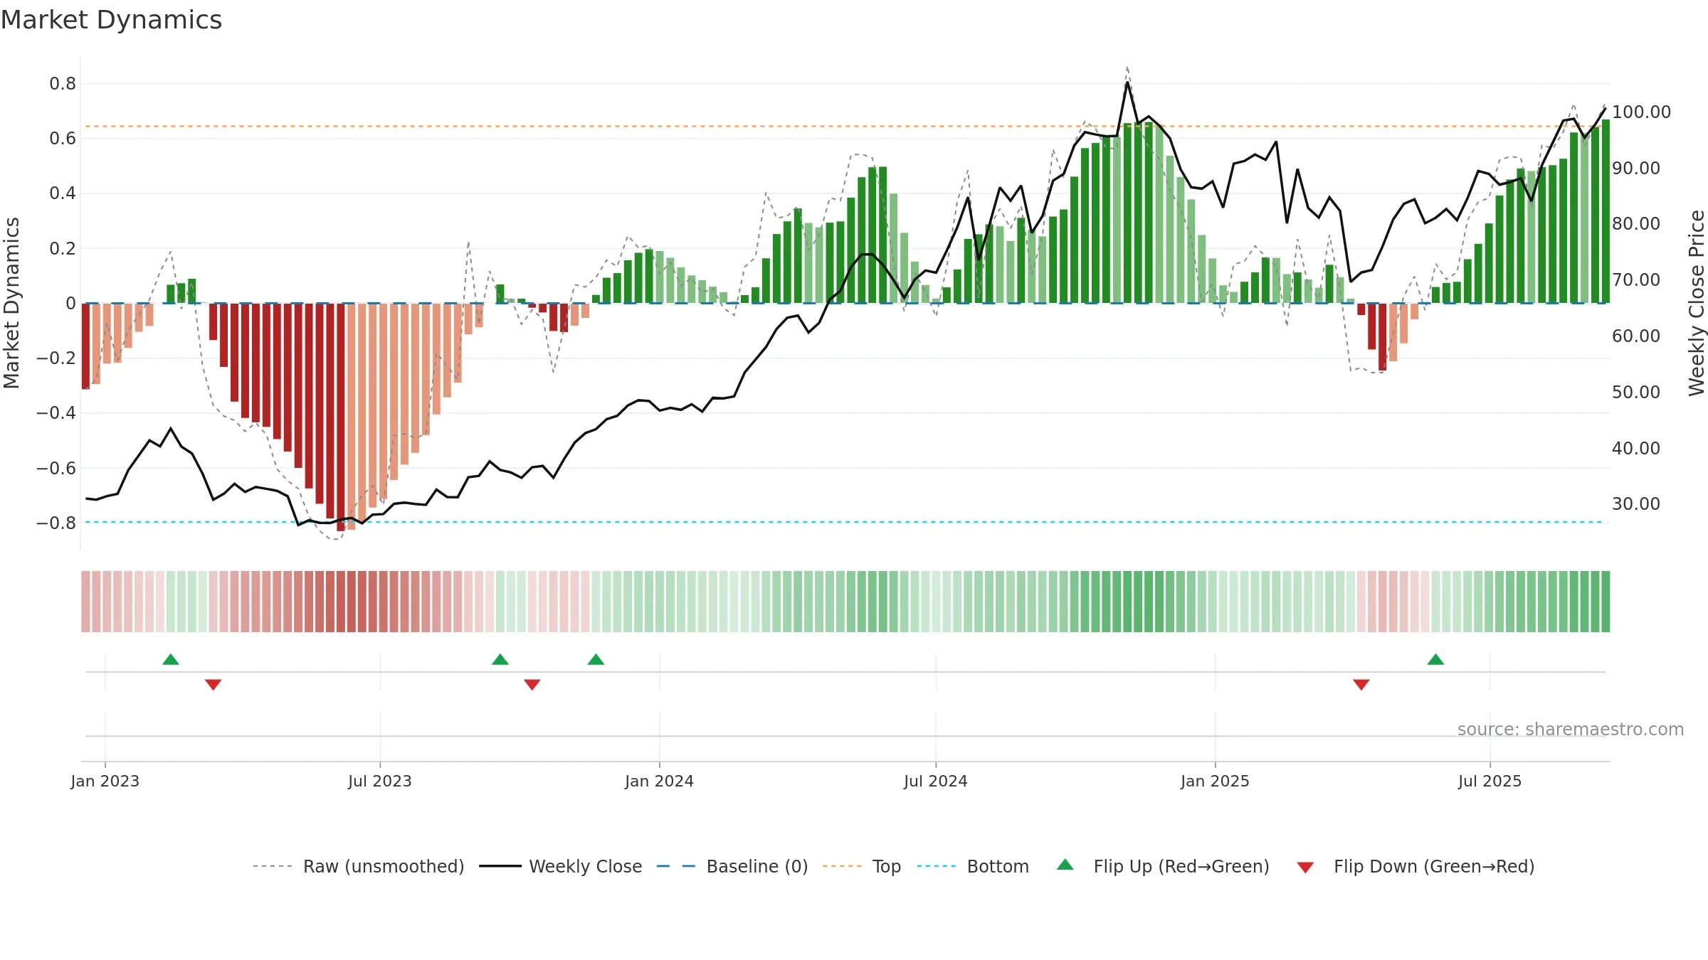Image resolution: width=1708 pixels, height=960 pixels.
Task: Click the red flip-down marker in spring 2025
Action: click(1361, 684)
